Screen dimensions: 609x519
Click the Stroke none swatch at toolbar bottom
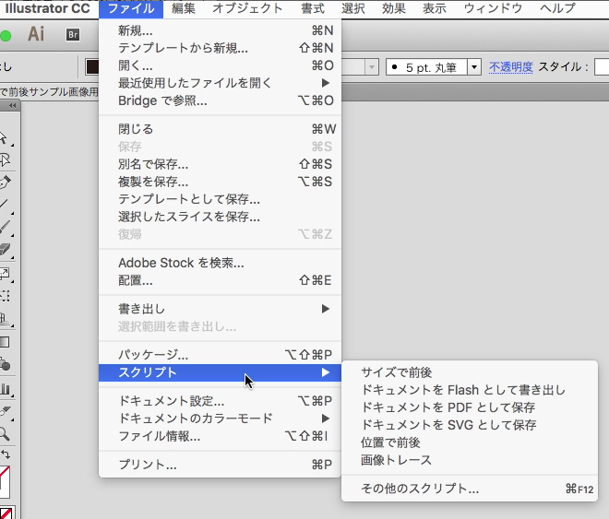pos(6,512)
